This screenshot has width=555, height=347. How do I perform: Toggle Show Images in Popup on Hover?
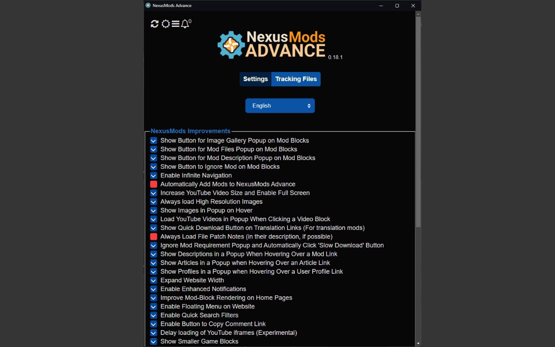(x=153, y=210)
